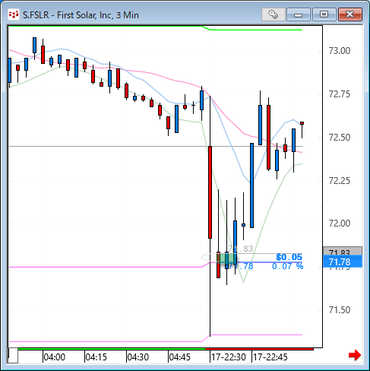Image resolution: width=370 pixels, height=371 pixels.
Task: Click the CQG chart logo icon in the title bar
Action: pos(14,14)
